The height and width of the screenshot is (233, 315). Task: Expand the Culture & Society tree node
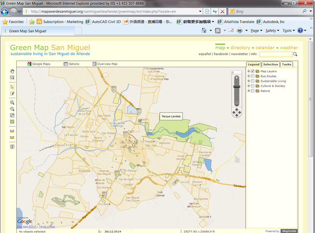click(249, 86)
